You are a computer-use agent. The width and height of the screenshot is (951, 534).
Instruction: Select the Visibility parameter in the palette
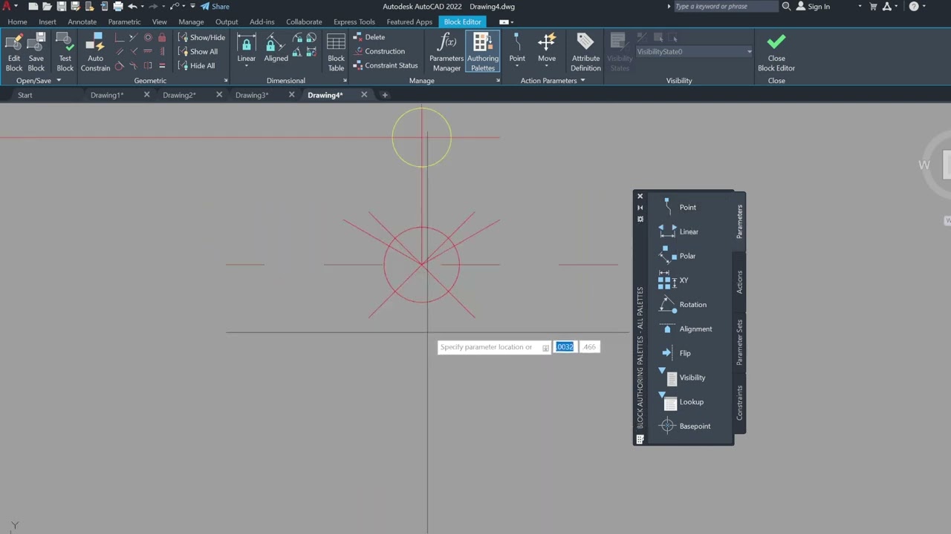[x=682, y=378]
